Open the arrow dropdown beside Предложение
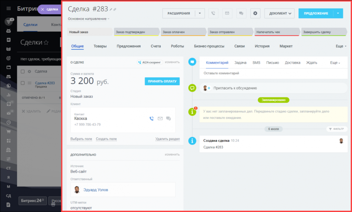352x212 pixels. 338,13
